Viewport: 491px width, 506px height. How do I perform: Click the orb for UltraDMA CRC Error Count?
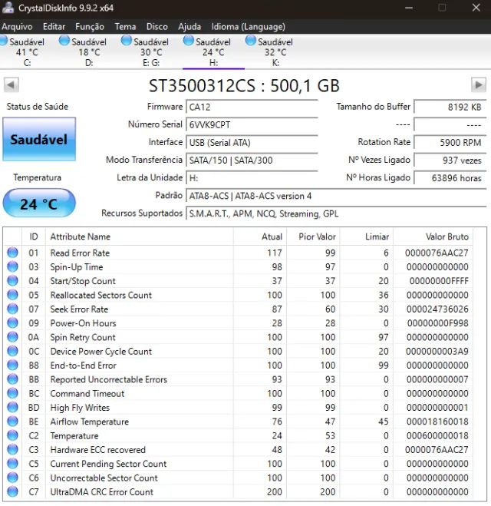[x=12, y=491]
